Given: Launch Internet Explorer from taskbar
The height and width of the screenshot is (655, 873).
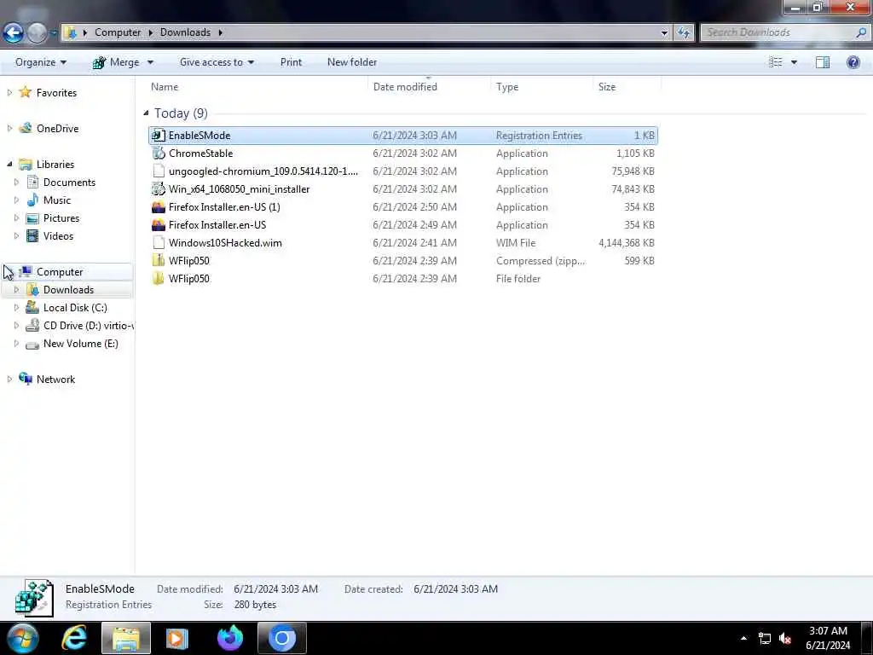Looking at the screenshot, I should click(x=73, y=638).
